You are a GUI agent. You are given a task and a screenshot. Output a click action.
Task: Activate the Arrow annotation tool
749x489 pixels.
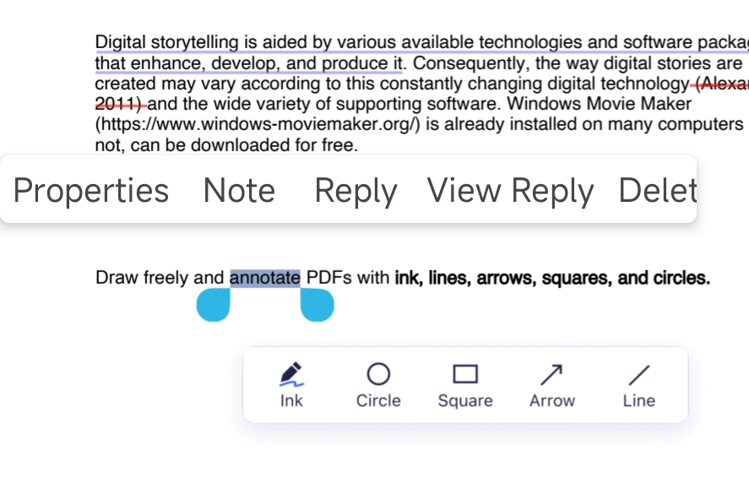click(x=552, y=385)
